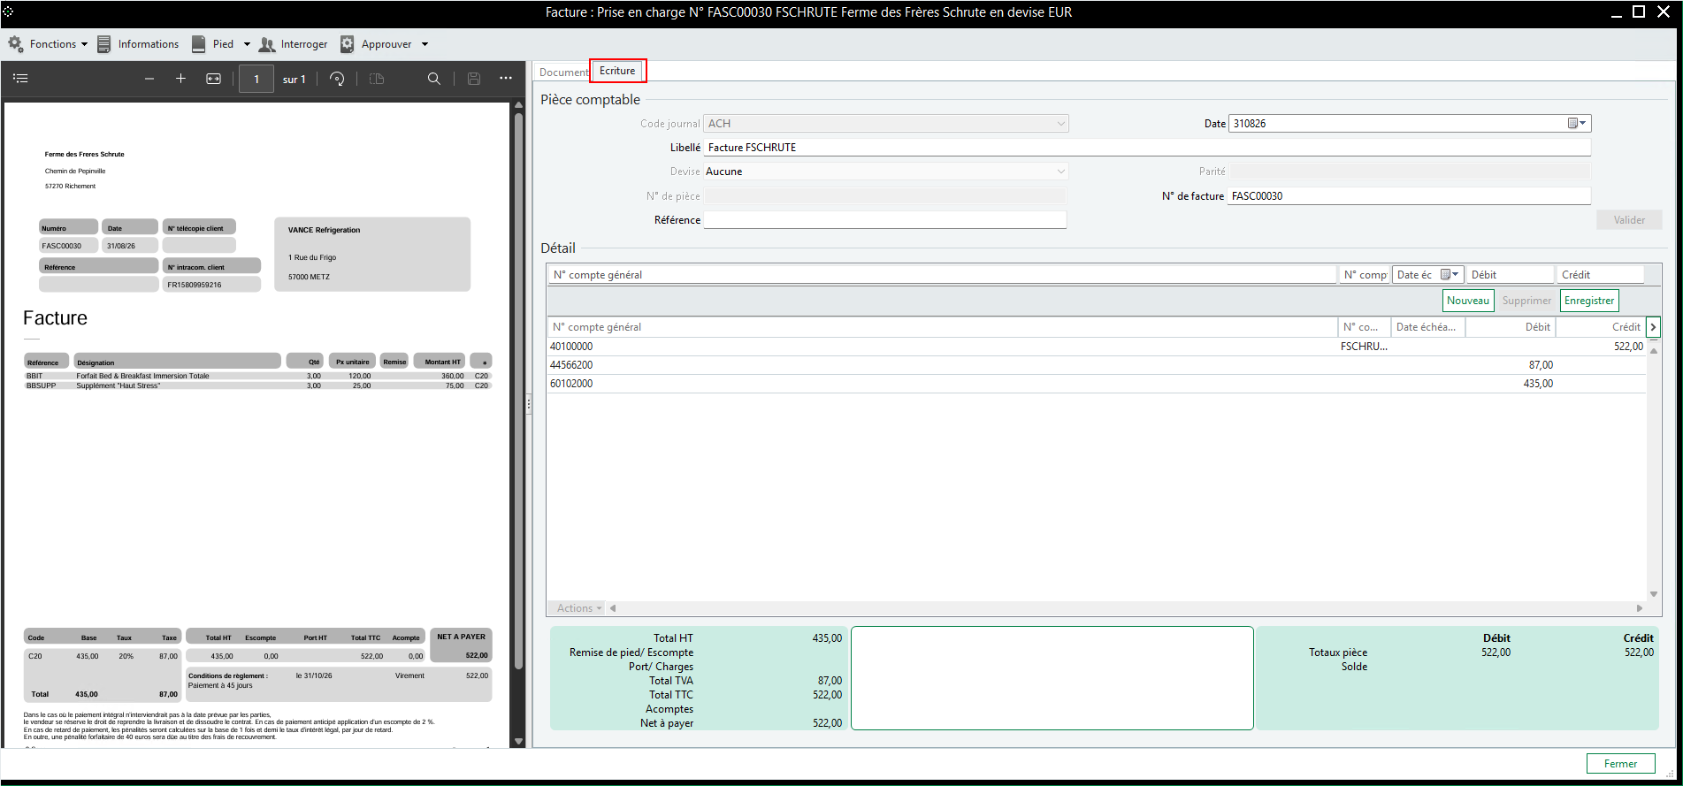Image resolution: width=1683 pixels, height=786 pixels.
Task: Click the Interroger toolbar icon
Action: (267, 44)
